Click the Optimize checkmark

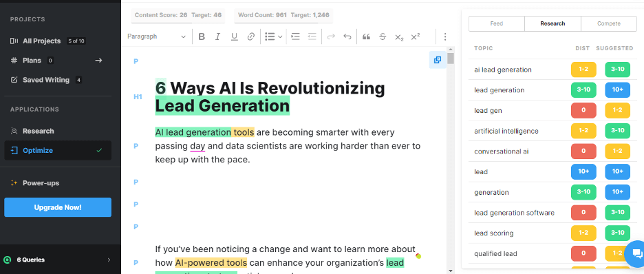(x=99, y=150)
